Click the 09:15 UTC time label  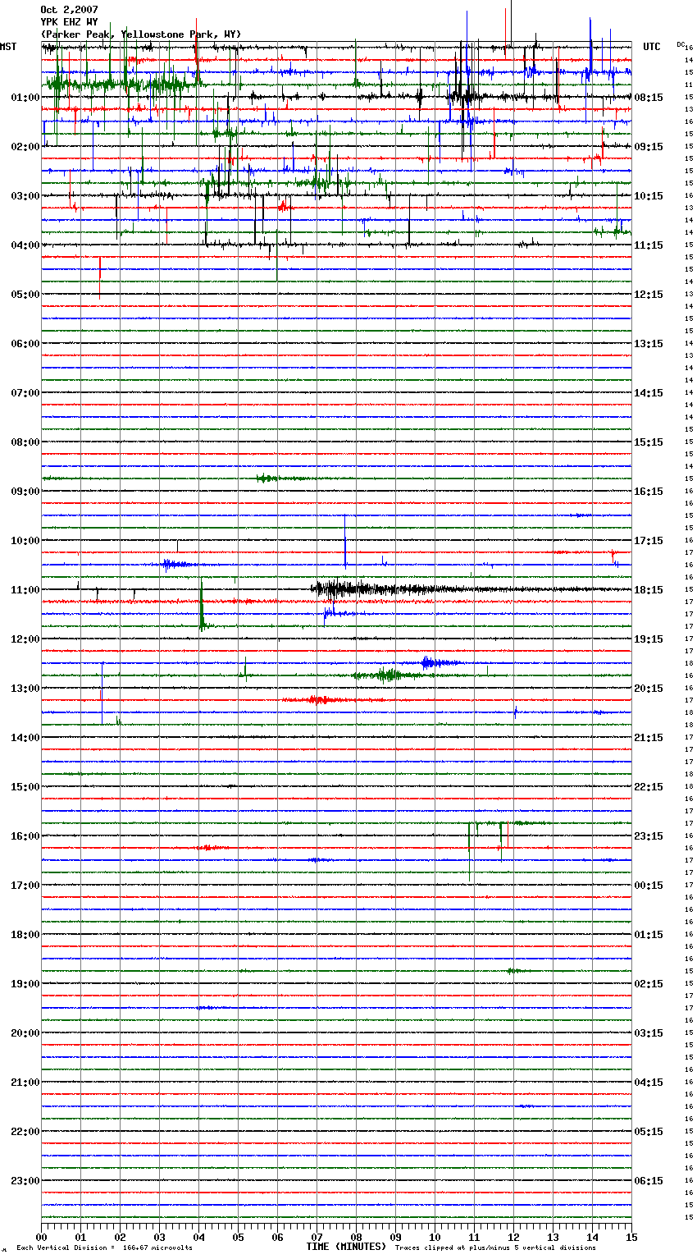tap(649, 147)
